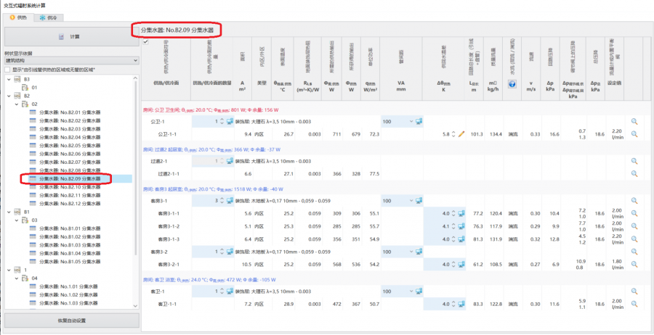654x335 pixels.
Task: Select manifold icon for No.B2.01 分集水器
Action: 33,112
